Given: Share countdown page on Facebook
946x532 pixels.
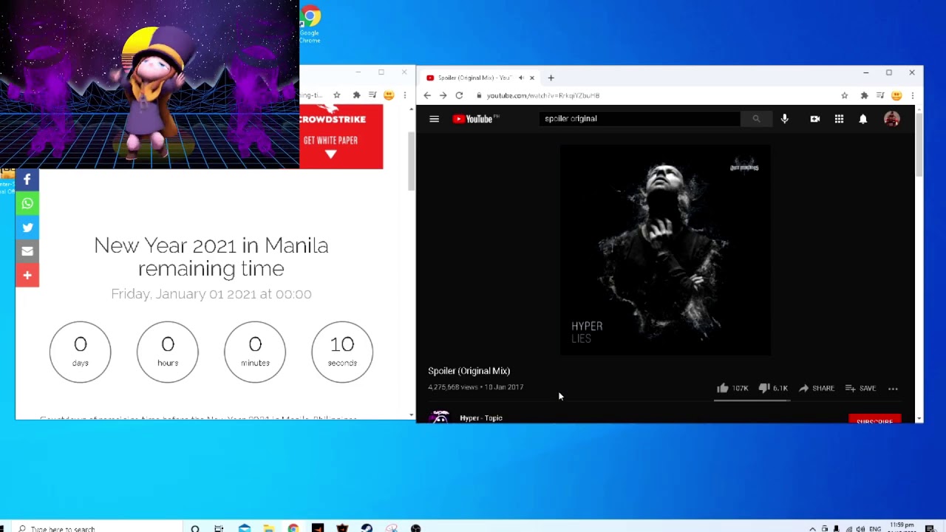Looking at the screenshot, I should pos(27,180).
